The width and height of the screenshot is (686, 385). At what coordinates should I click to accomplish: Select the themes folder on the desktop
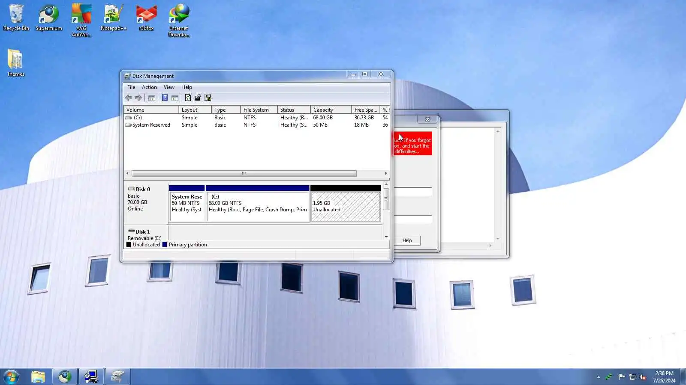(16, 62)
